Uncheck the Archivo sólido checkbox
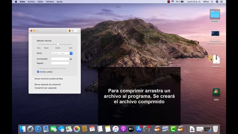 38,72
